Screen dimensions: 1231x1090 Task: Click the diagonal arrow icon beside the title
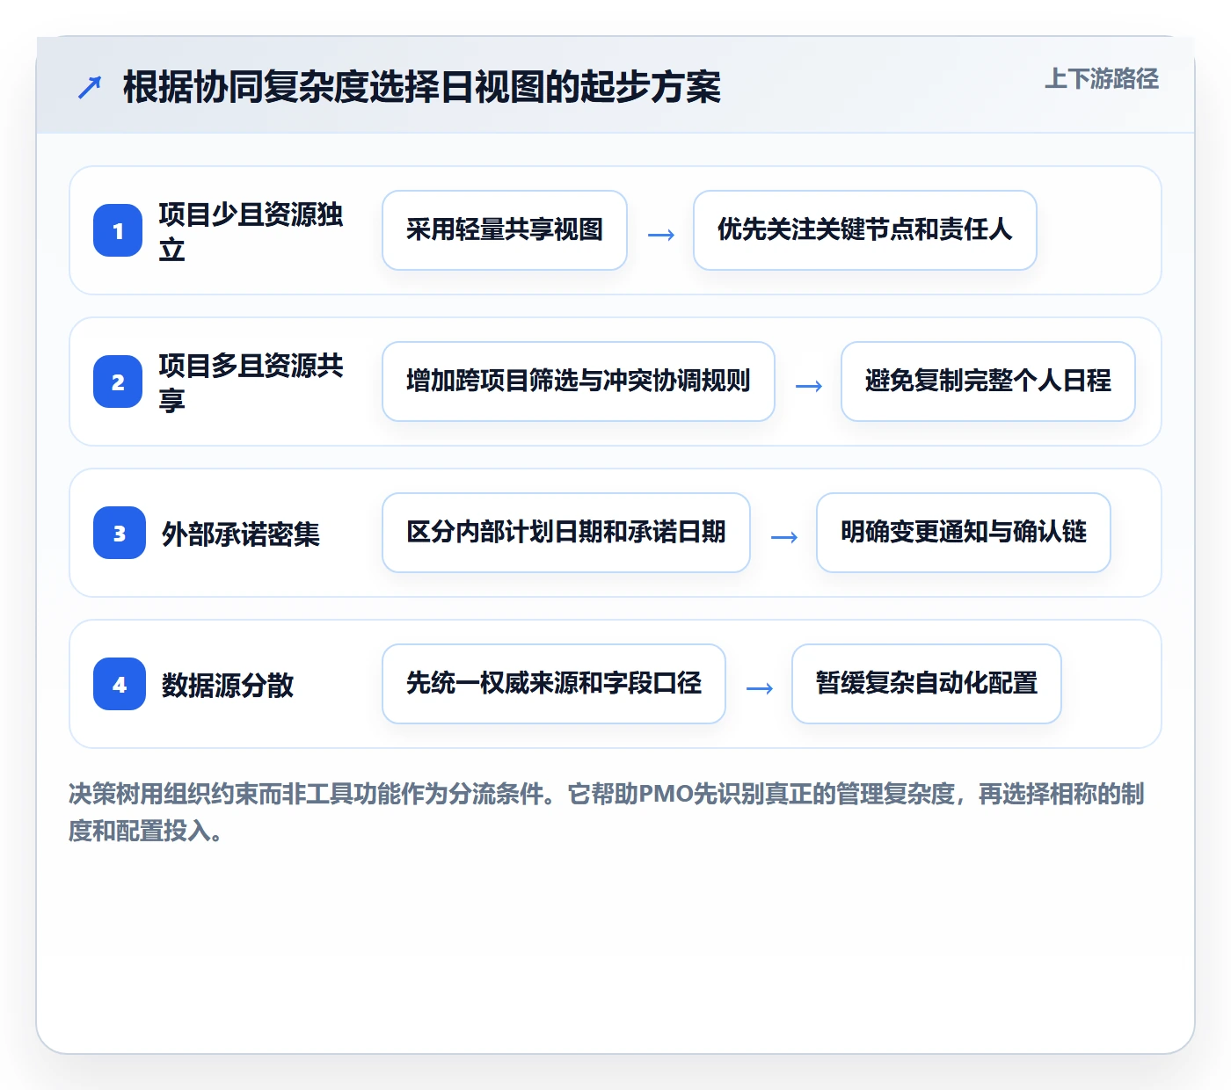point(90,87)
